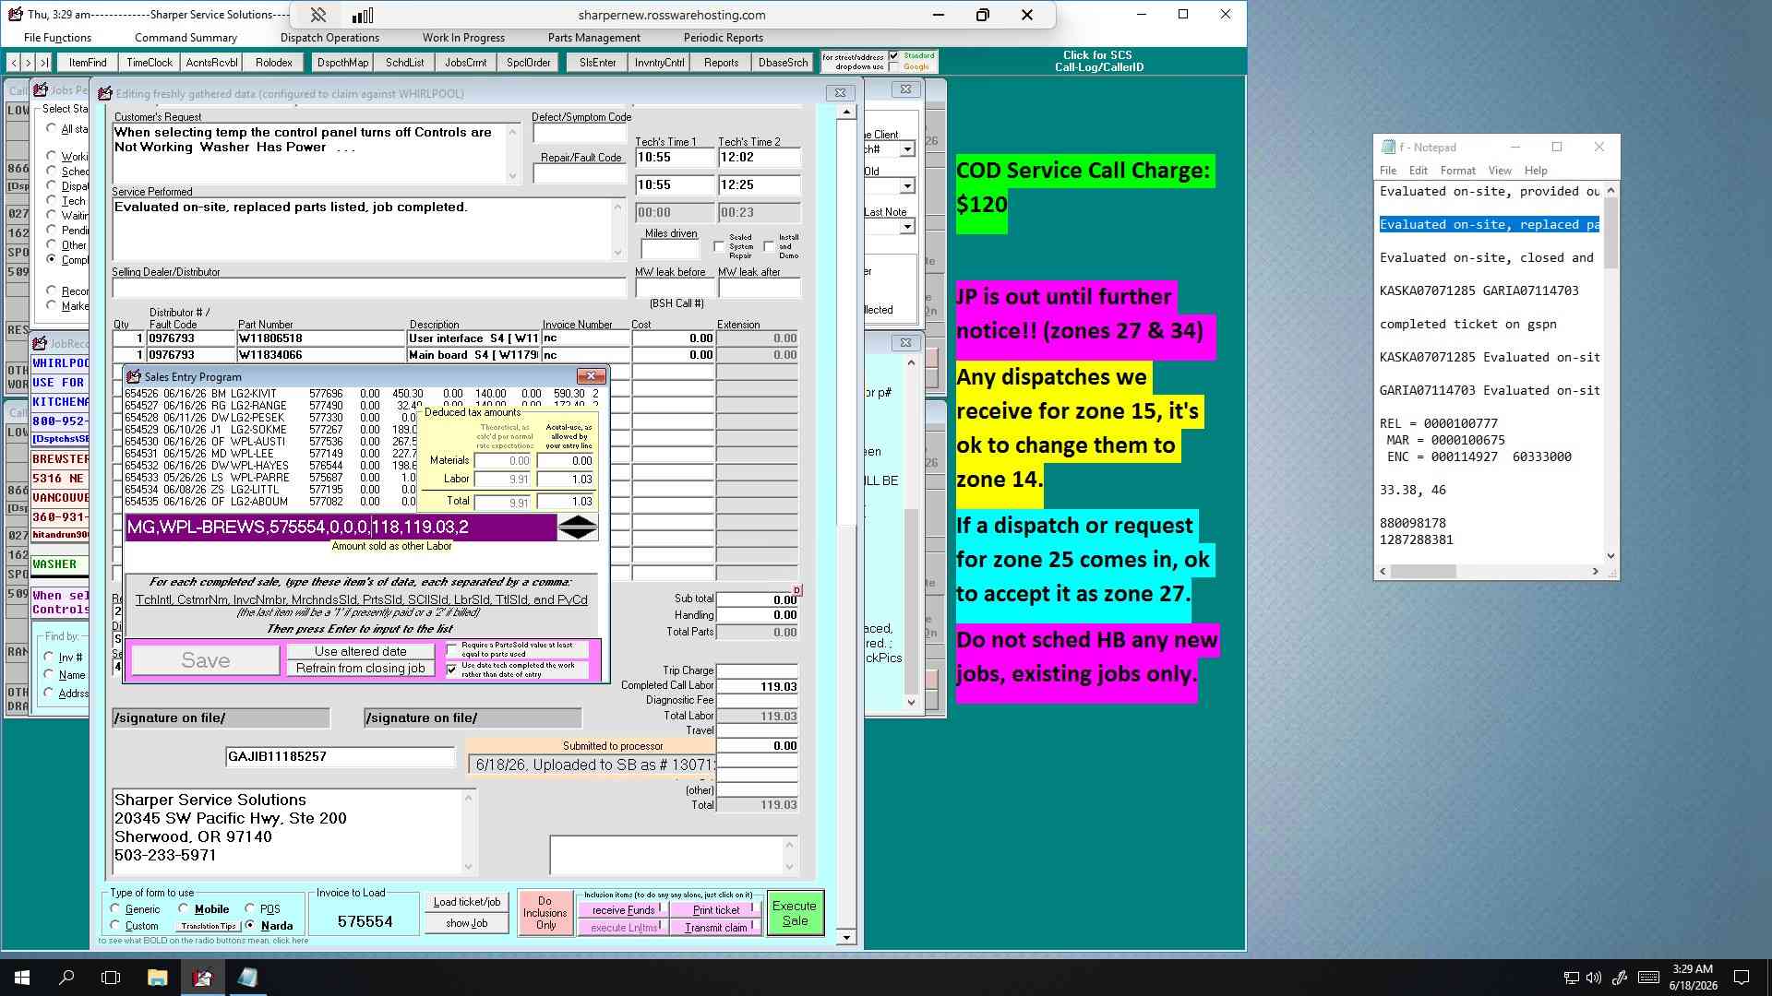Toggle 'Use date tech completed the work' checkbox

click(452, 670)
